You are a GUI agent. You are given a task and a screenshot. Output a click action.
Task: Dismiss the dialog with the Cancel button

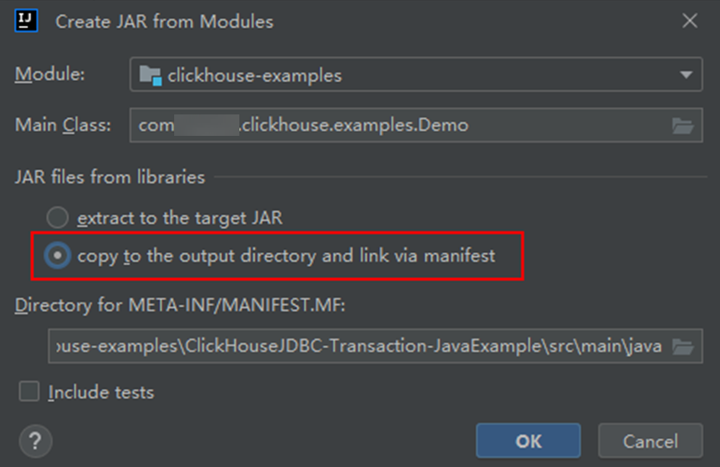(x=650, y=441)
